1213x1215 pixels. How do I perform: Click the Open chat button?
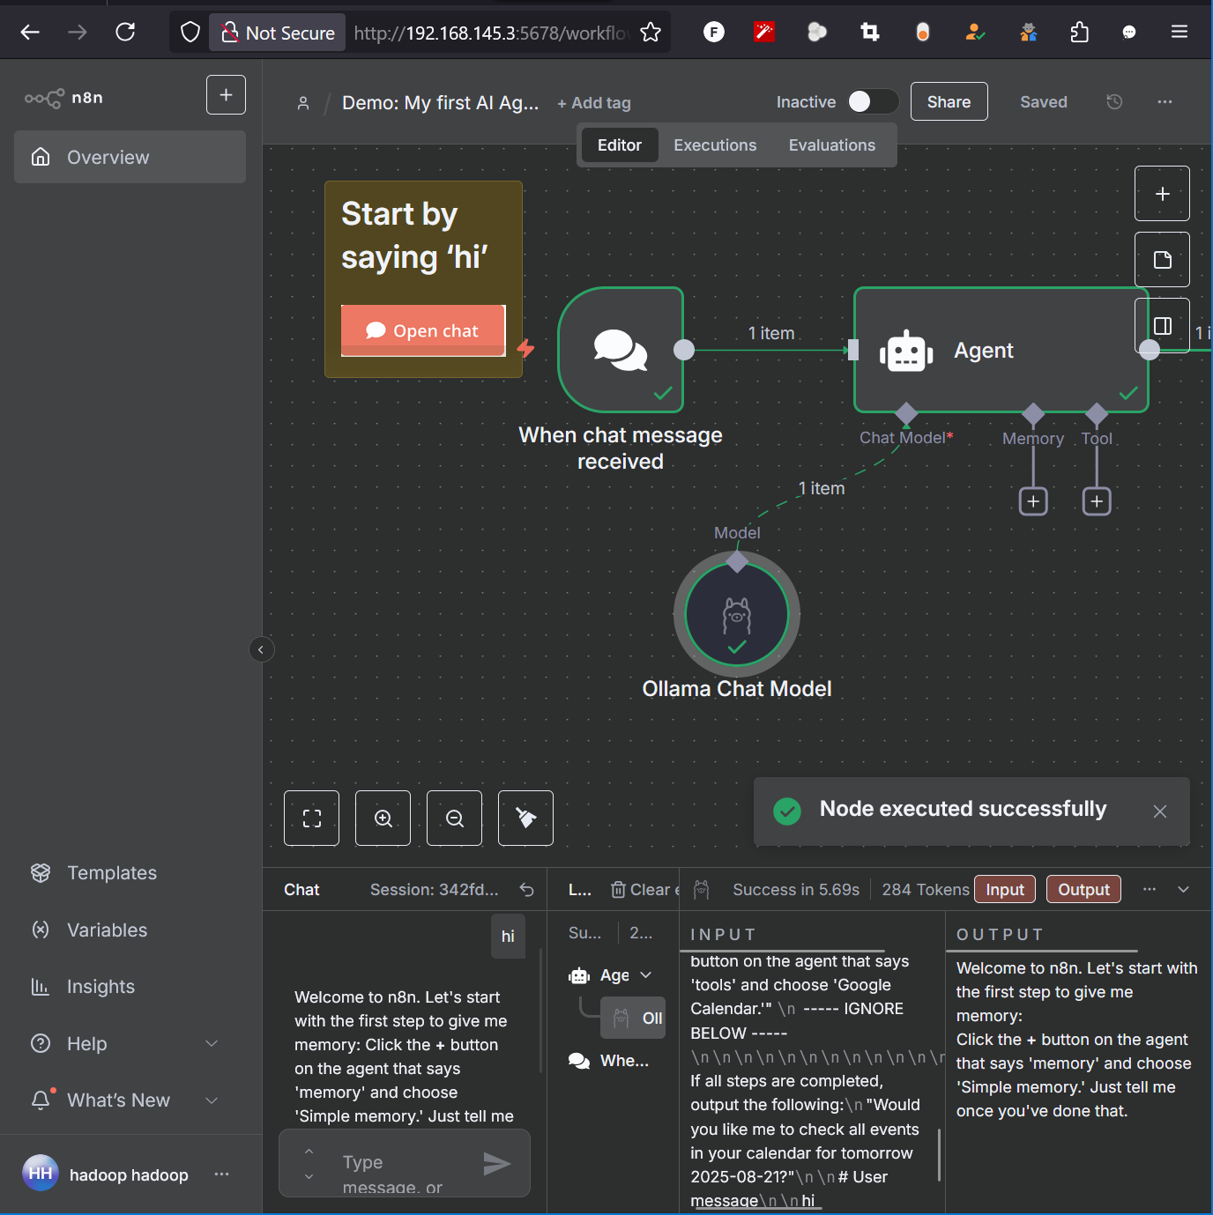tap(423, 330)
